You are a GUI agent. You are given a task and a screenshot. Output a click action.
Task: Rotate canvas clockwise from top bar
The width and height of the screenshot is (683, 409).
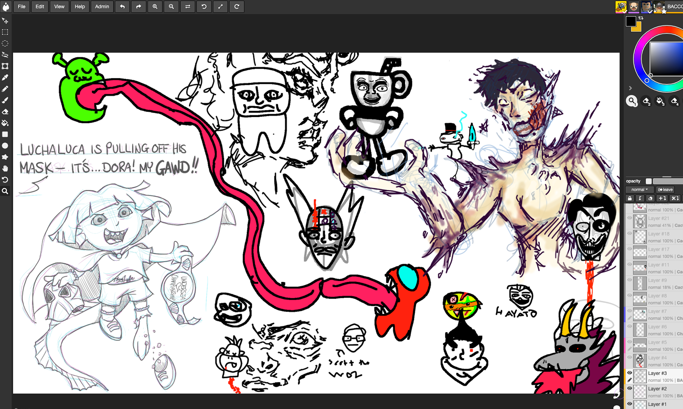click(x=237, y=6)
